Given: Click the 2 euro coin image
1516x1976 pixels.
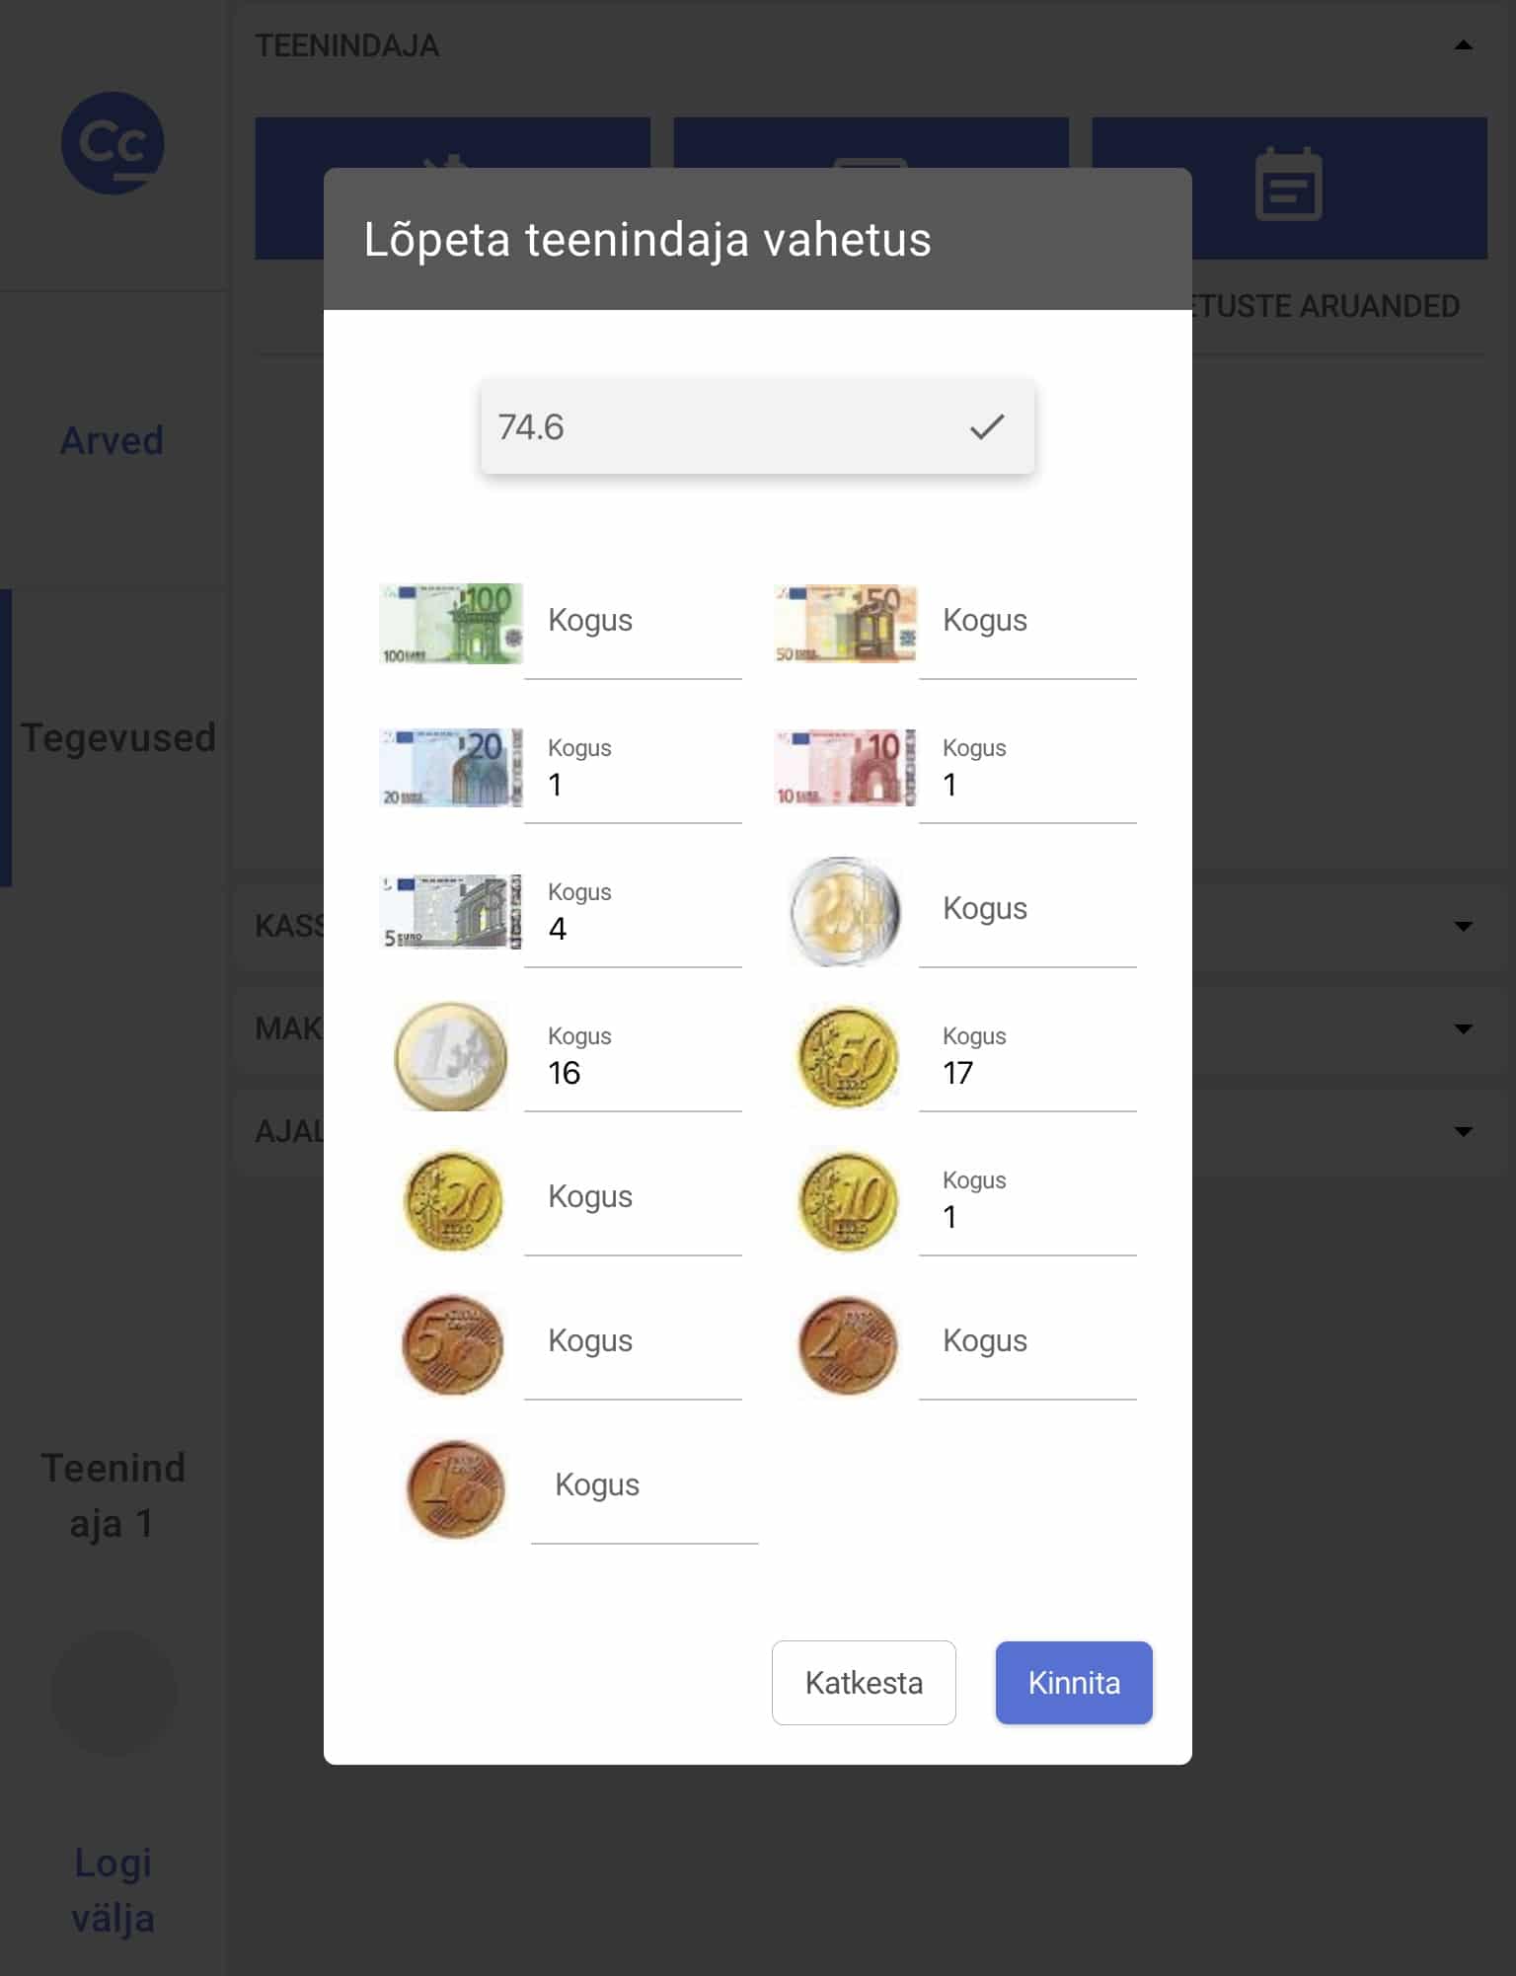Looking at the screenshot, I should click(846, 911).
